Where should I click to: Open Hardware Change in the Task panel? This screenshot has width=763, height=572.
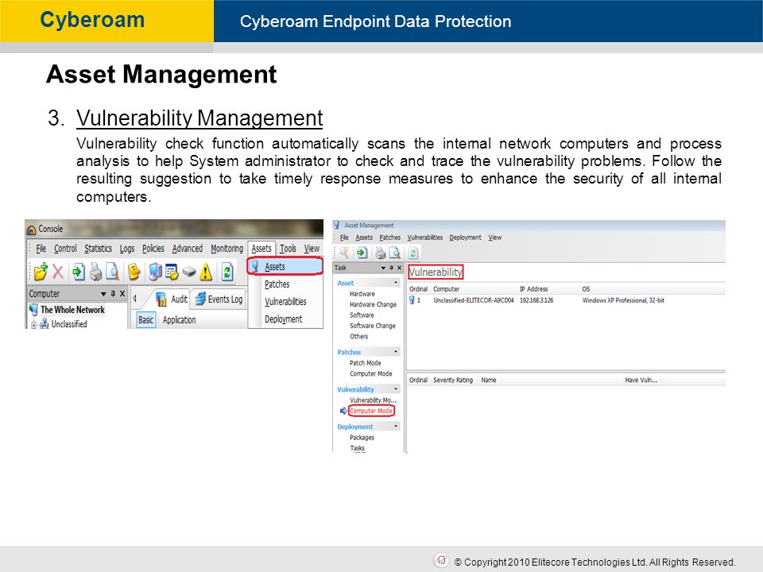click(373, 304)
